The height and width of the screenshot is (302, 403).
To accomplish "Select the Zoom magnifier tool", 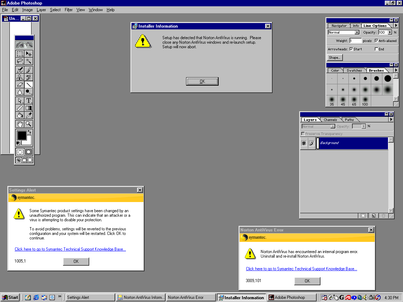I will point(29,124).
